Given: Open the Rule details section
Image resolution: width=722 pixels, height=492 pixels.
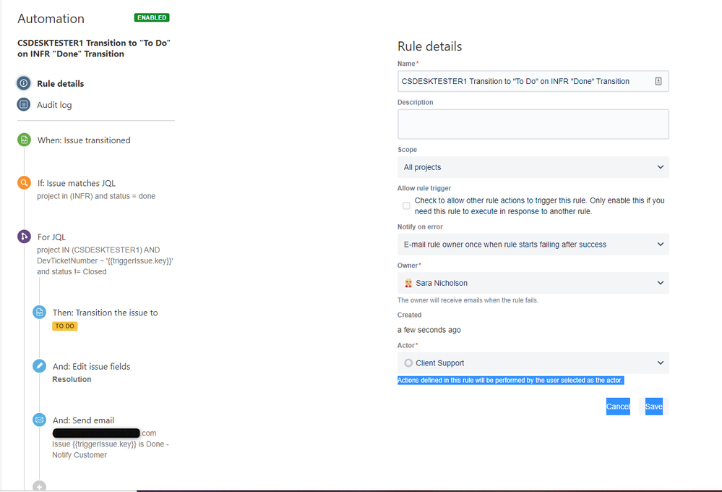Looking at the screenshot, I should click(x=60, y=83).
